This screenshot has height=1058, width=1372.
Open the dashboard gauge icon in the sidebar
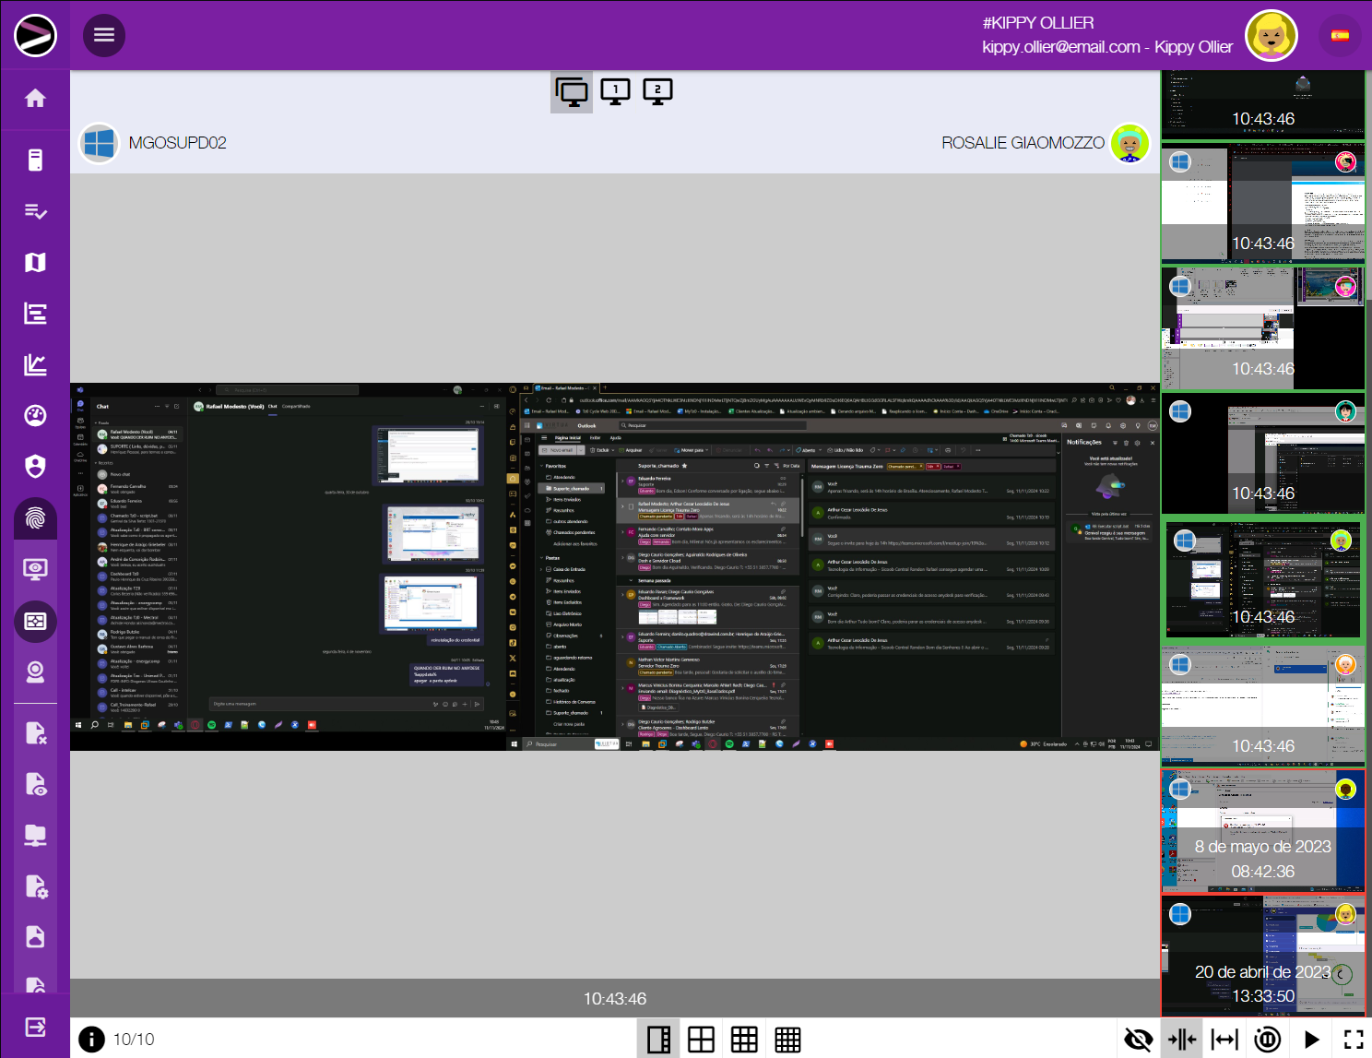coord(35,416)
